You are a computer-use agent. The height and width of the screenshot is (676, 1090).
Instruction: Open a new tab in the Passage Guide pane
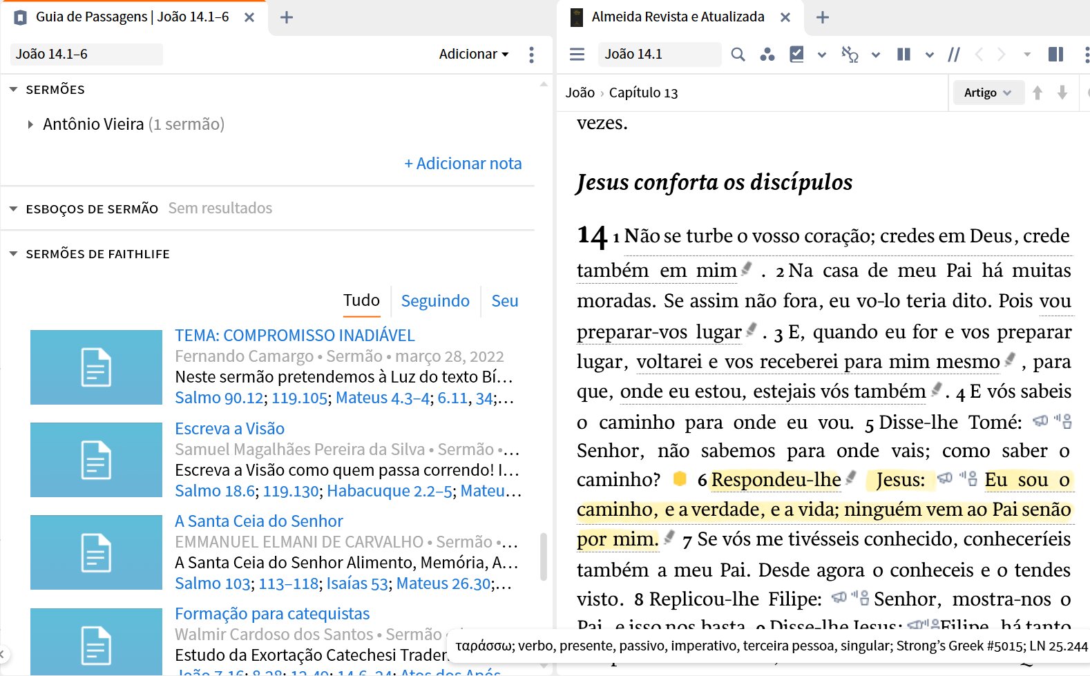pos(287,17)
